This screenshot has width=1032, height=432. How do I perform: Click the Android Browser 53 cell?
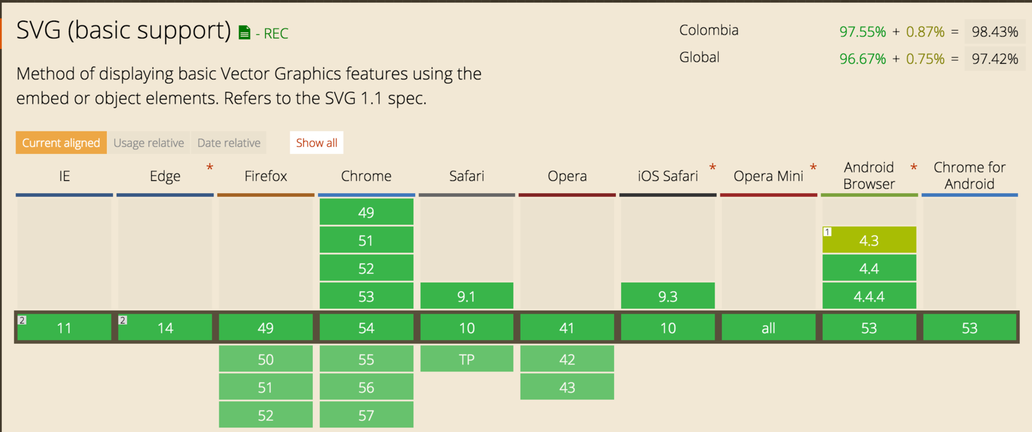coord(869,328)
